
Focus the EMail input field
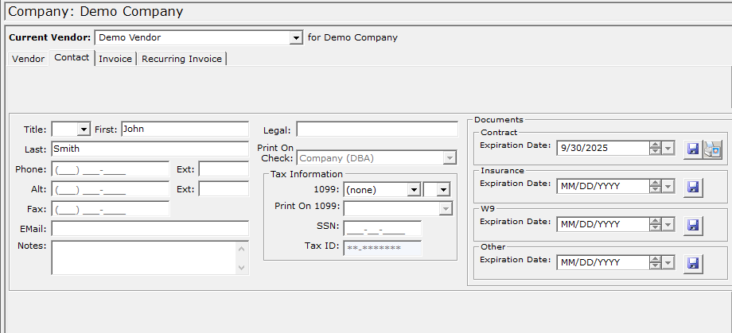click(150, 229)
